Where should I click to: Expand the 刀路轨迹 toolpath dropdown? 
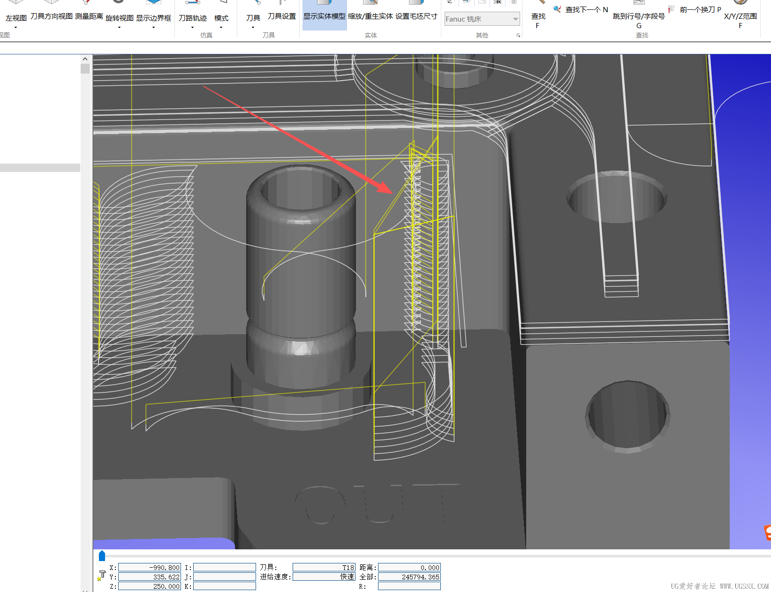(x=192, y=27)
